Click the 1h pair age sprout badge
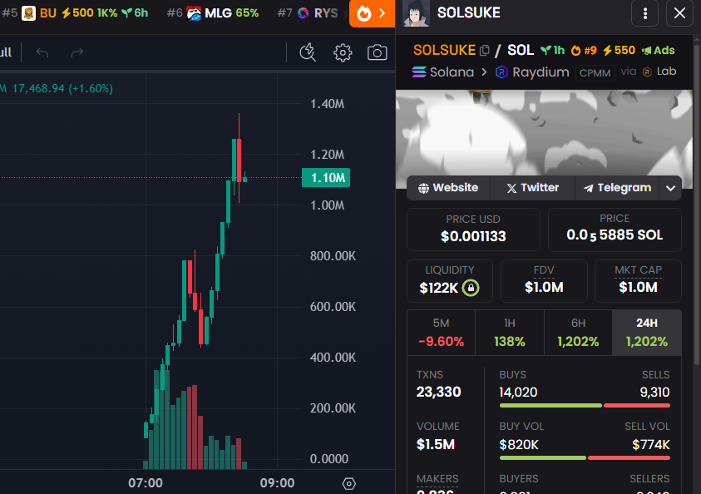The height and width of the screenshot is (494, 701). [x=553, y=51]
